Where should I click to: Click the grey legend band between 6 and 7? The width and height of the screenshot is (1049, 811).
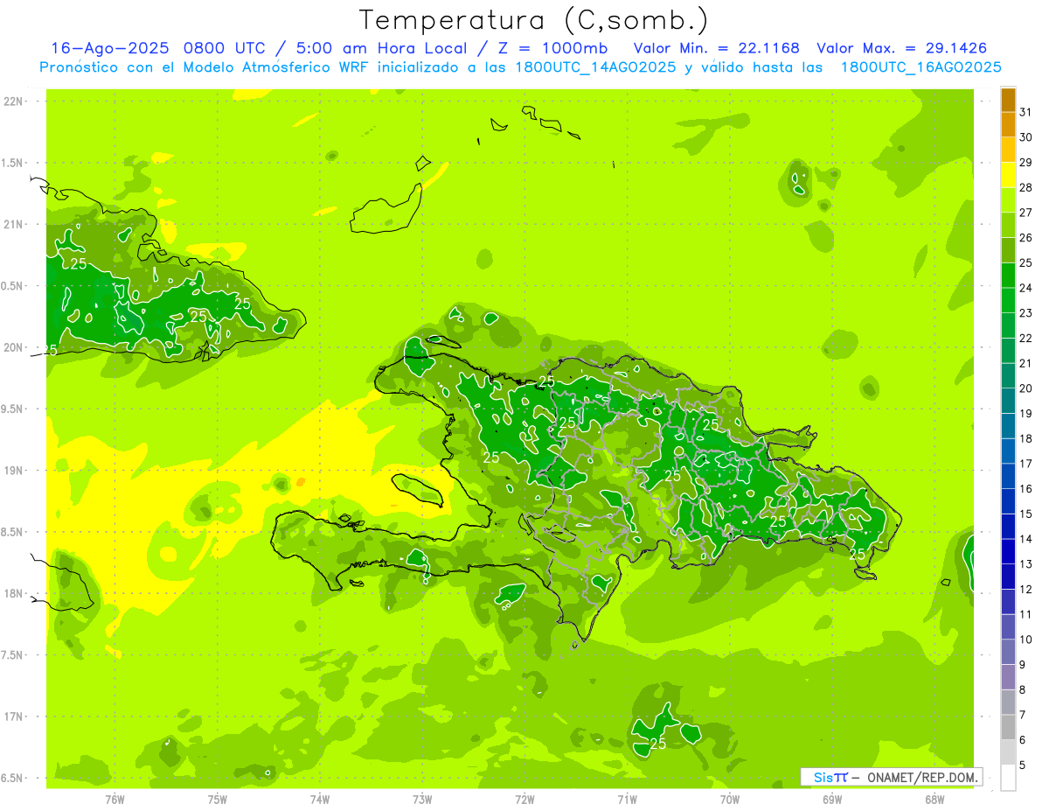pos(1008,727)
